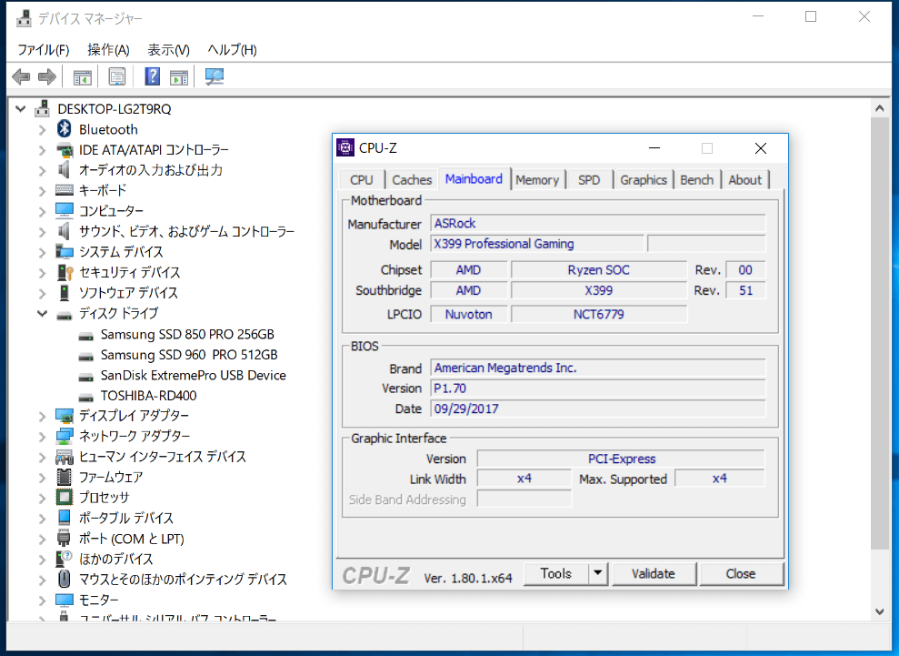This screenshot has height=656, width=899.
Task: Click the other devices (ほかのデバイス) icon
Action: click(65, 559)
